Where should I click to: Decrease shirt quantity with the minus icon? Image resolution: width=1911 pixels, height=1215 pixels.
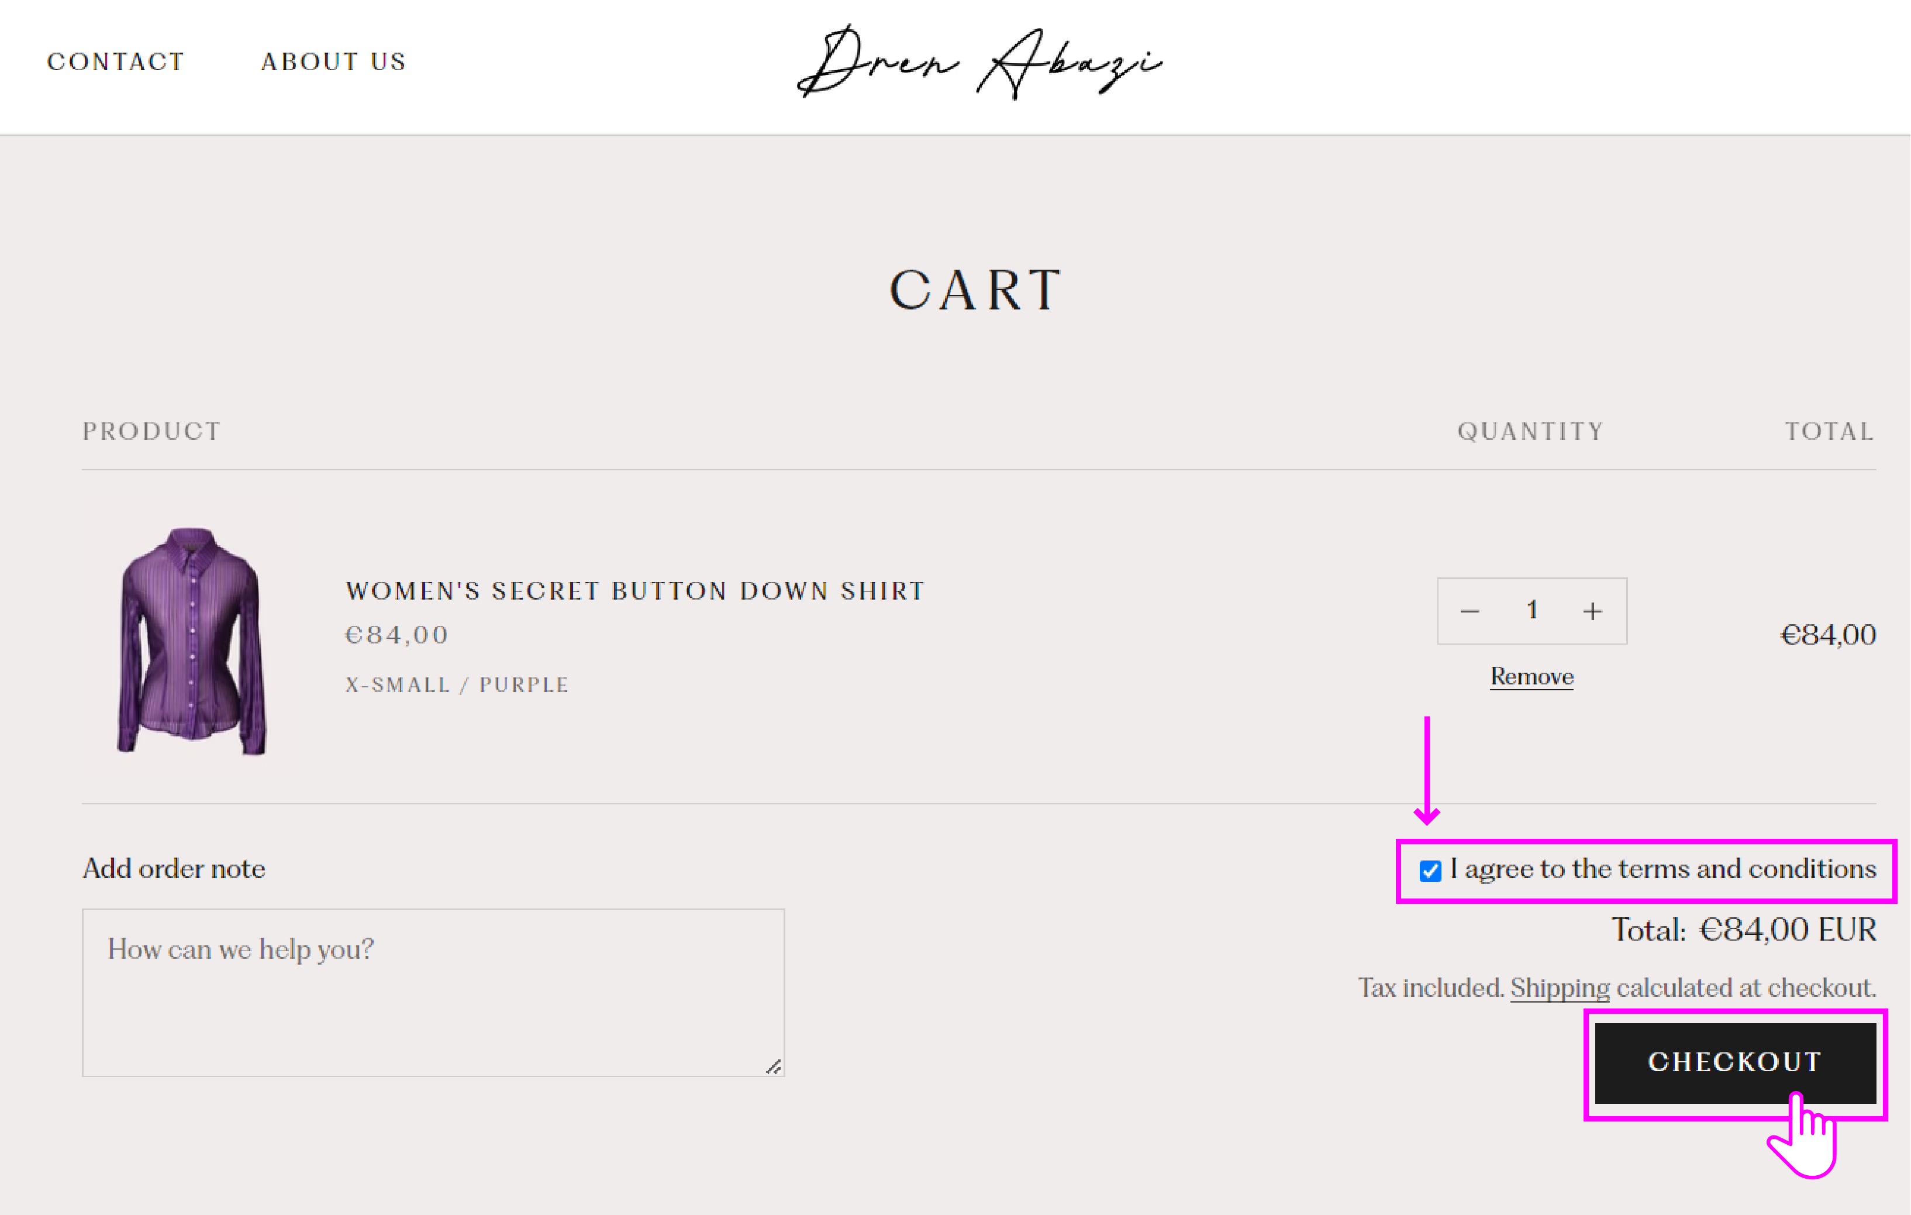coord(1470,611)
